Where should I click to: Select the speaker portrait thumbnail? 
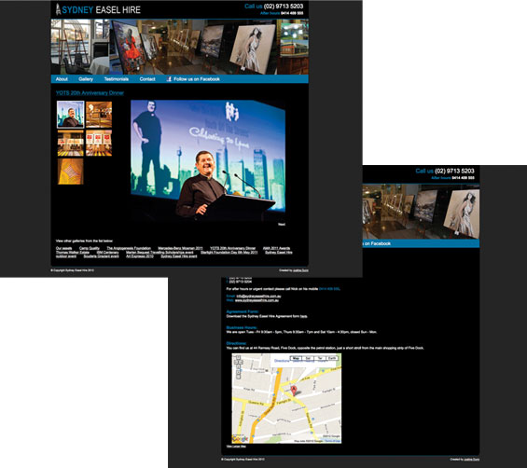(70, 115)
